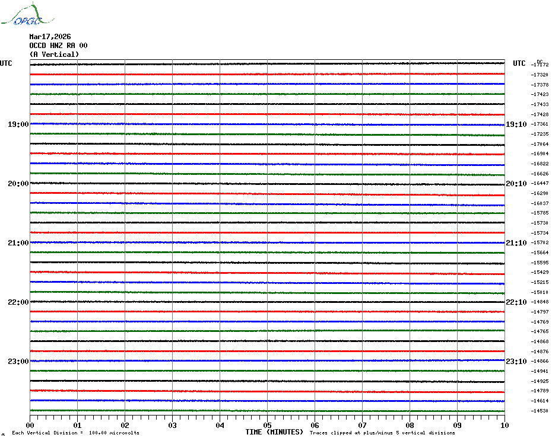Click the -14530 offset value at bottom right

pos(540,411)
